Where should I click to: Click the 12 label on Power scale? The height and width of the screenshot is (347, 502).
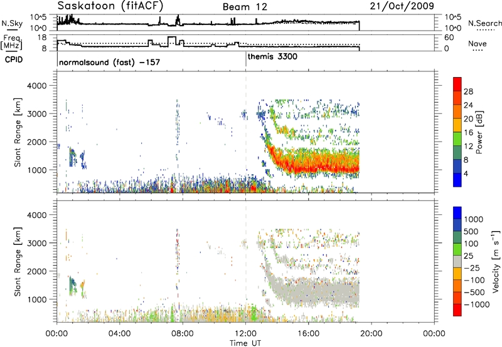tap(468, 147)
